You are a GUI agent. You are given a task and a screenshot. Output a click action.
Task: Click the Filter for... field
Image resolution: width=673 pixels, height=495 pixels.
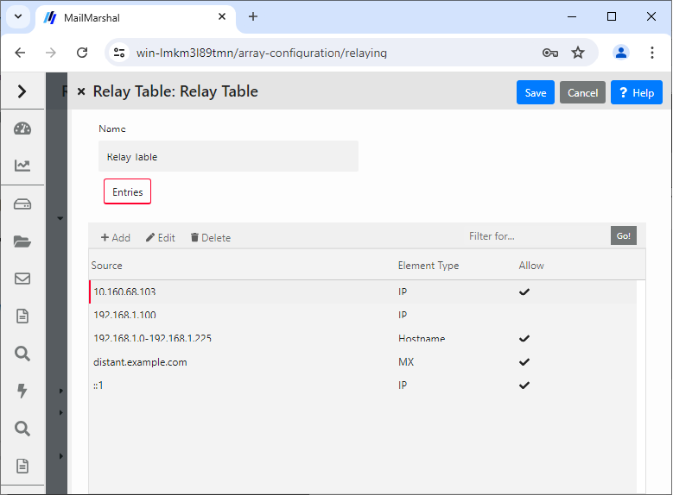536,236
